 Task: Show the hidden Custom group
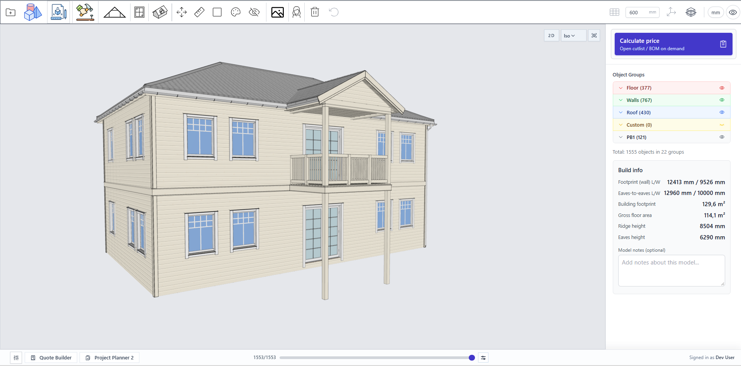pos(722,125)
